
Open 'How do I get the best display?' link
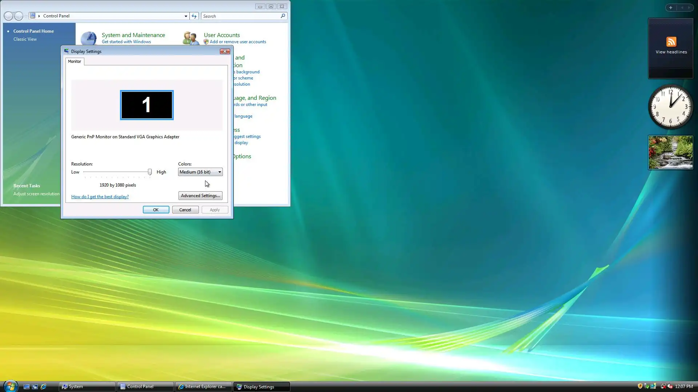coord(100,197)
